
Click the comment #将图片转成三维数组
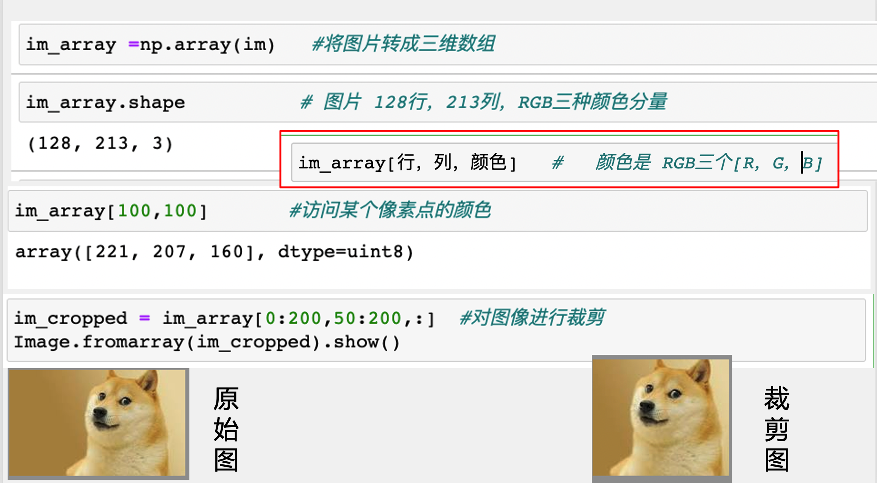tap(403, 44)
